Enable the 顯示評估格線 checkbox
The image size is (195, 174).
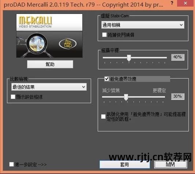pos(13,97)
